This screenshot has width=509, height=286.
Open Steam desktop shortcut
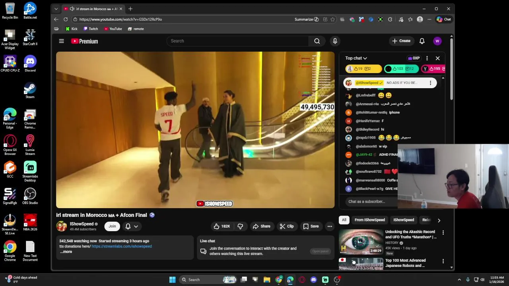tap(30, 90)
